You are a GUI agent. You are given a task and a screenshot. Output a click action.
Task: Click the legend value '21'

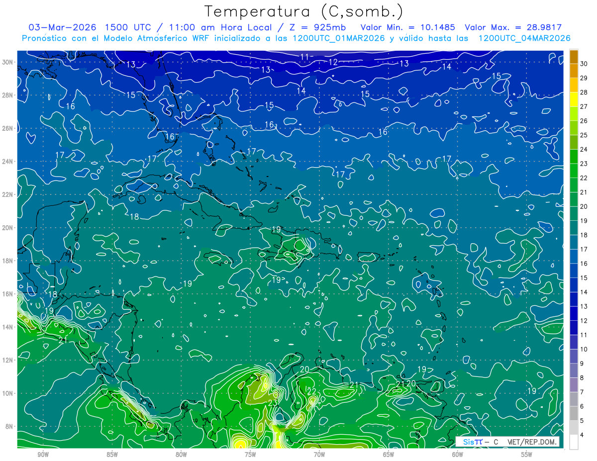584,192
